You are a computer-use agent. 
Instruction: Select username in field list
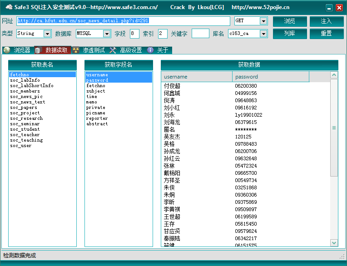point(119,75)
